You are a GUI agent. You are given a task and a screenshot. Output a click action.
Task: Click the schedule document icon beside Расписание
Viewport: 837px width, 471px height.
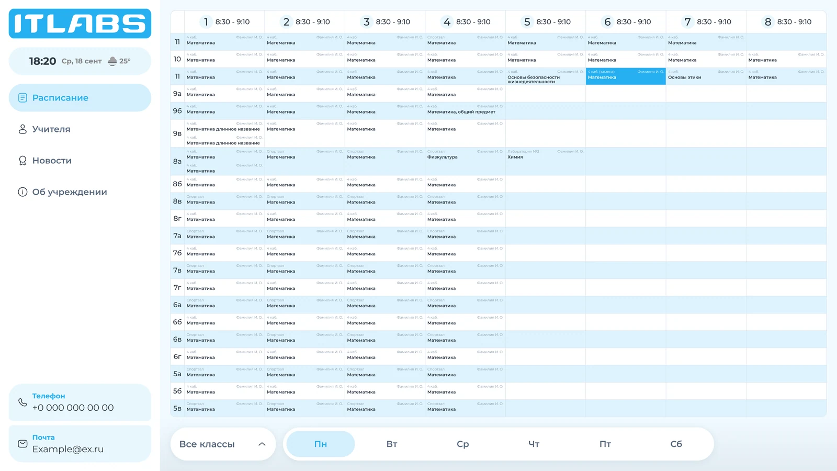pos(22,98)
